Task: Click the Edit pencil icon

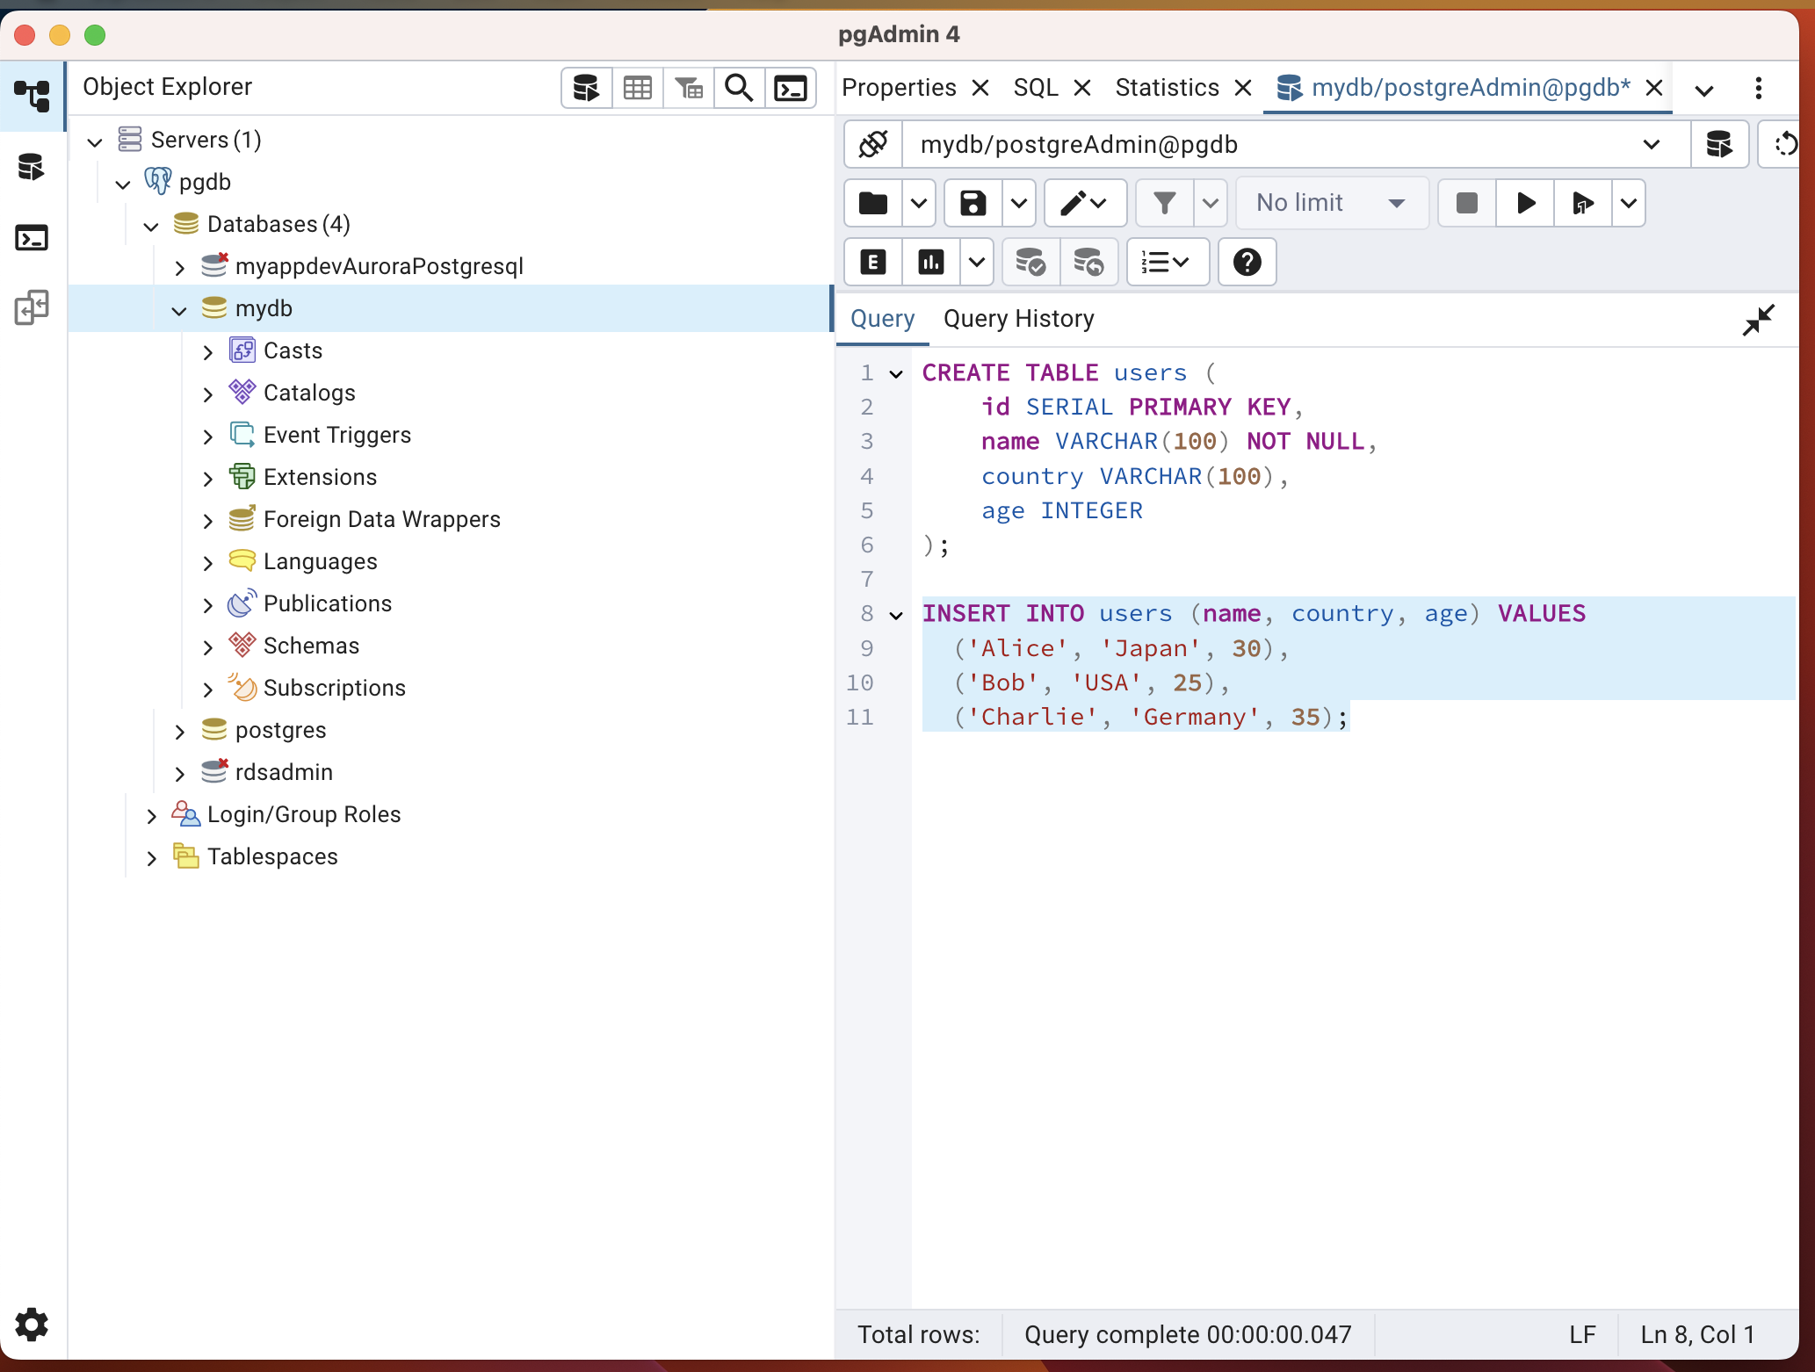Action: tap(1084, 204)
